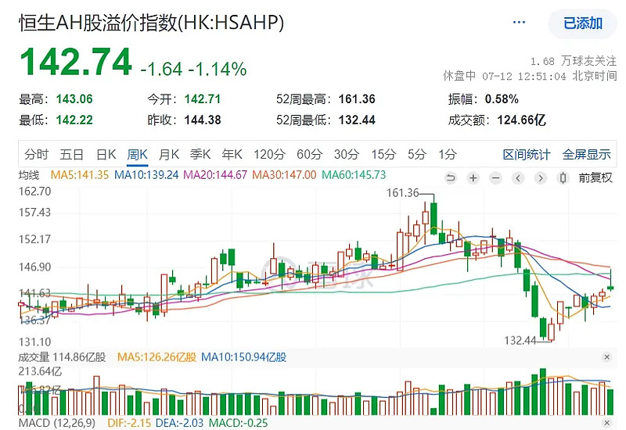Select the 日K chart tab
626x430 pixels.
(106, 154)
